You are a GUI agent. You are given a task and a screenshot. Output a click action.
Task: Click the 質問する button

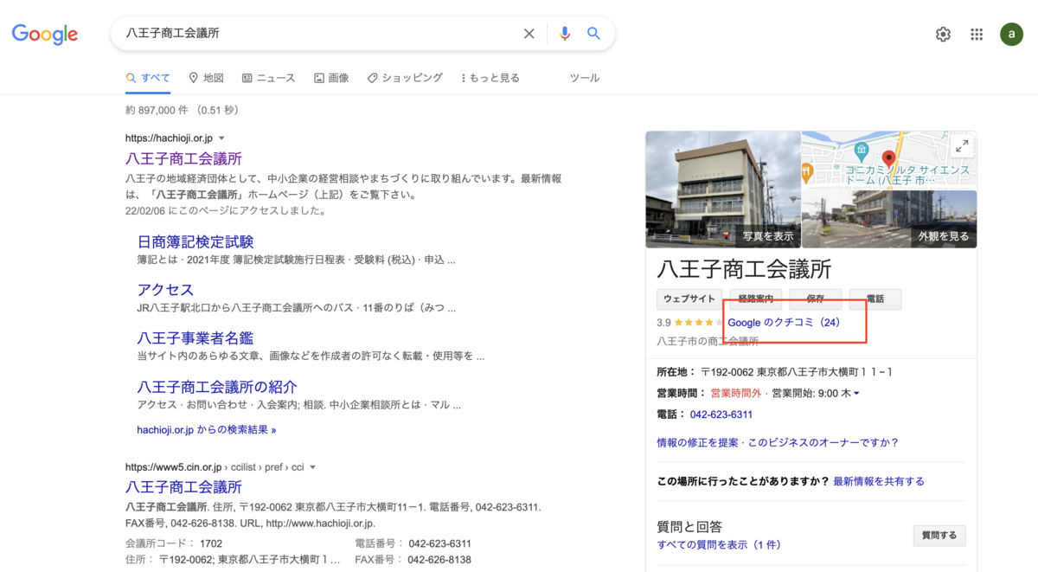coord(939,535)
